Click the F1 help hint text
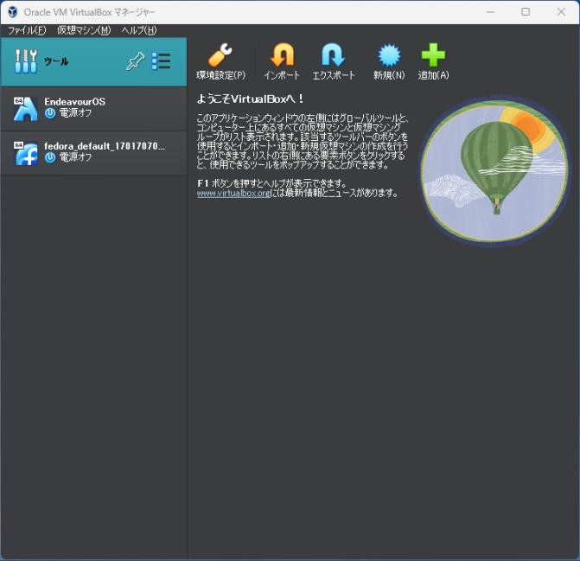Viewport: 580px width, 561px height. [272, 183]
